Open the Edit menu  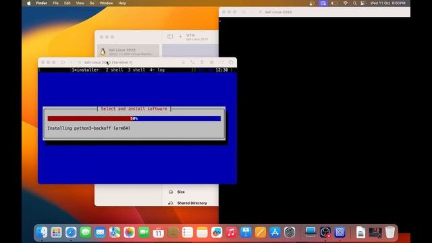[67, 3]
